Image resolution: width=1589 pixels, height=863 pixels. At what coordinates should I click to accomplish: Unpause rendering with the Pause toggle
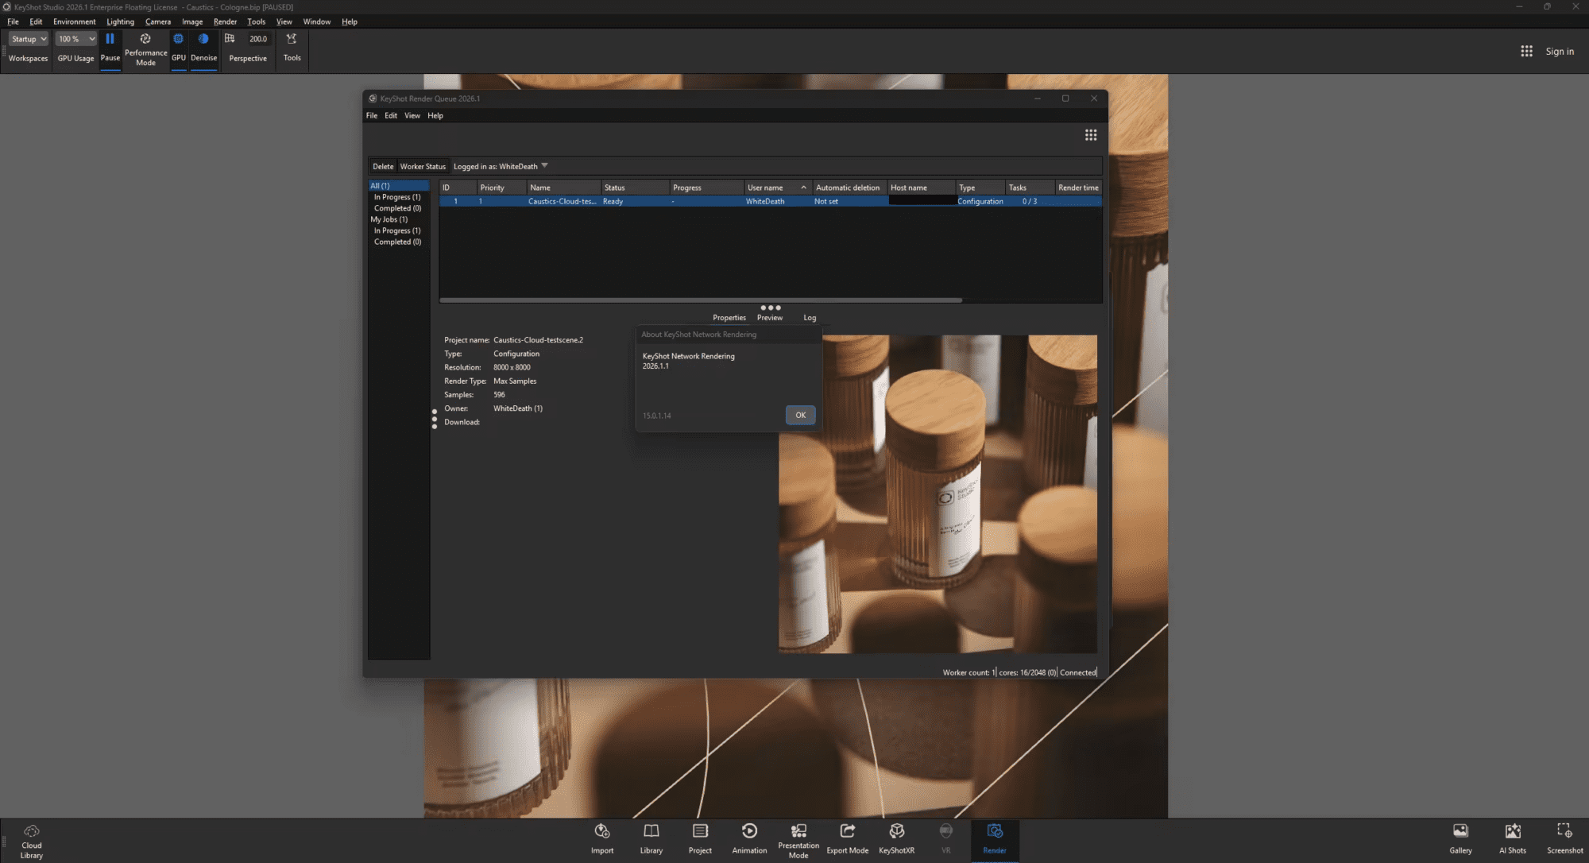click(x=110, y=49)
